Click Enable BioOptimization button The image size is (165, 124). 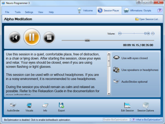click(x=116, y=120)
